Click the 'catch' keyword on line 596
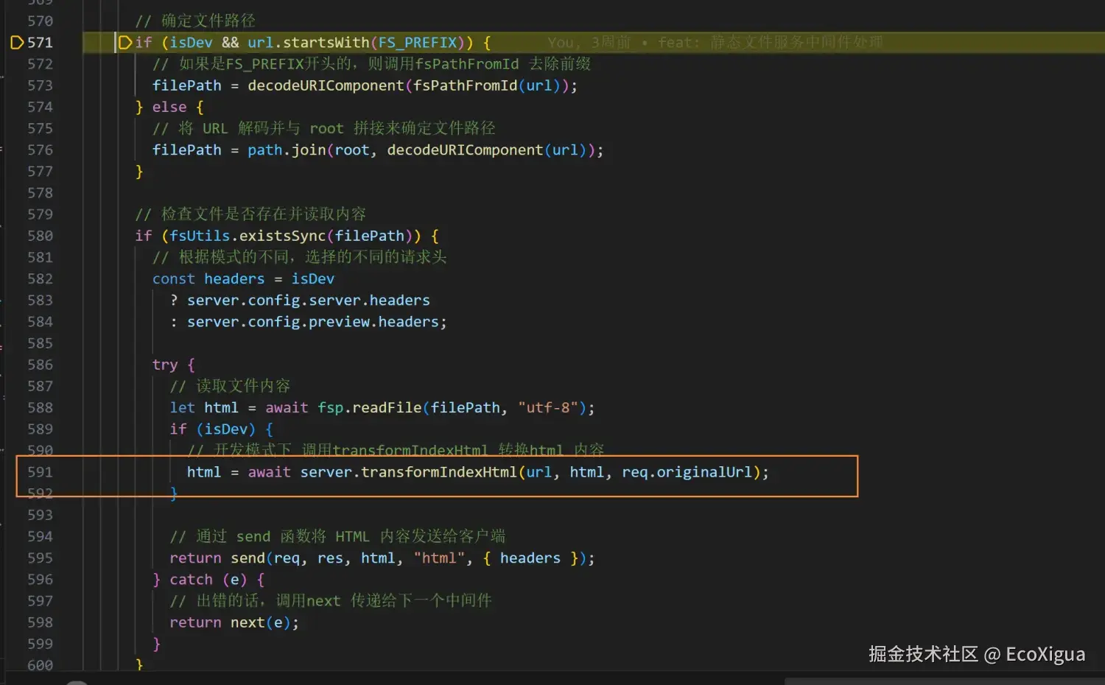The height and width of the screenshot is (685, 1105). pyautogui.click(x=191, y=580)
